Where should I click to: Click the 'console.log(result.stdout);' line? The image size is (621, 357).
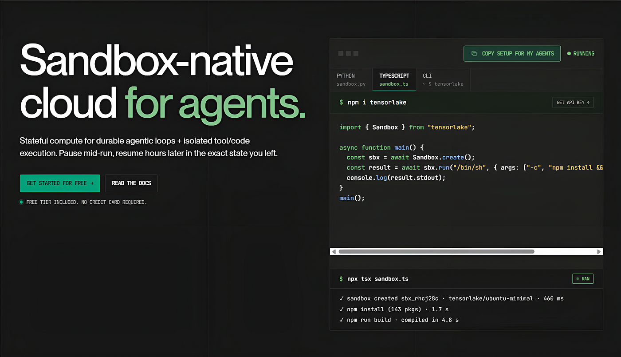coord(396,178)
